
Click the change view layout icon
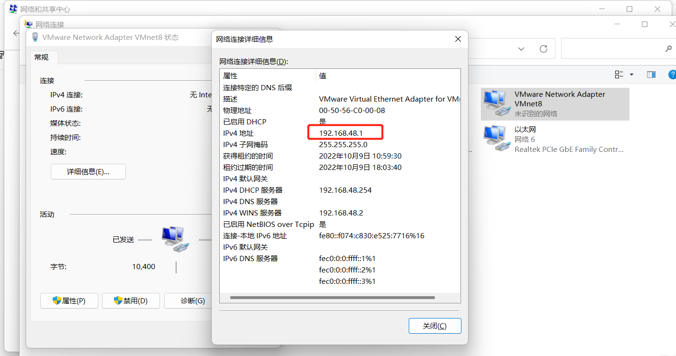(x=619, y=75)
